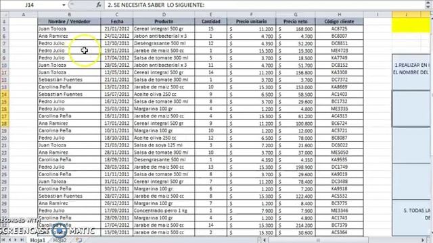The height and width of the screenshot is (243, 433).
Task: Click horizontal scrollbar left arrow
Action: click(x=265, y=240)
